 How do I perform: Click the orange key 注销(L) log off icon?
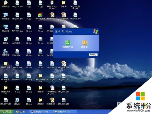click(x=85, y=43)
